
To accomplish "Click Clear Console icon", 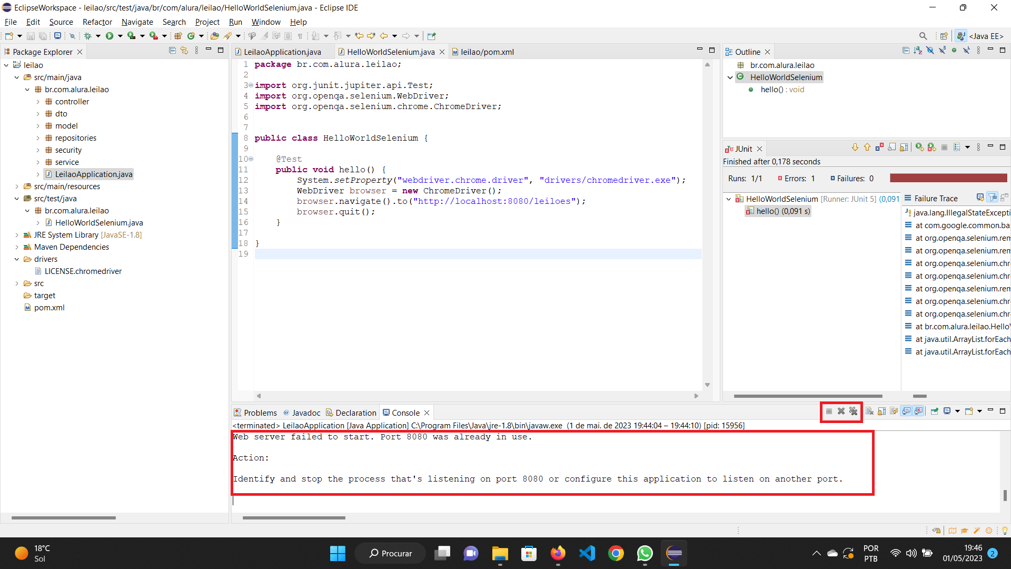I will [x=869, y=411].
